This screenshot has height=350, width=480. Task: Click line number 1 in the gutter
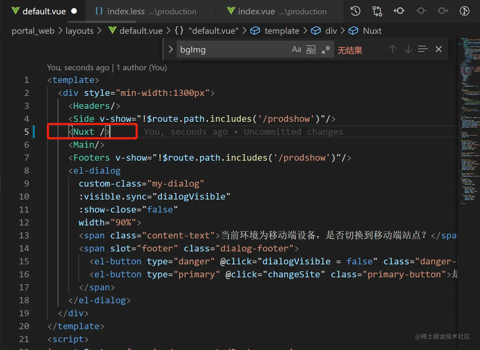(27, 80)
